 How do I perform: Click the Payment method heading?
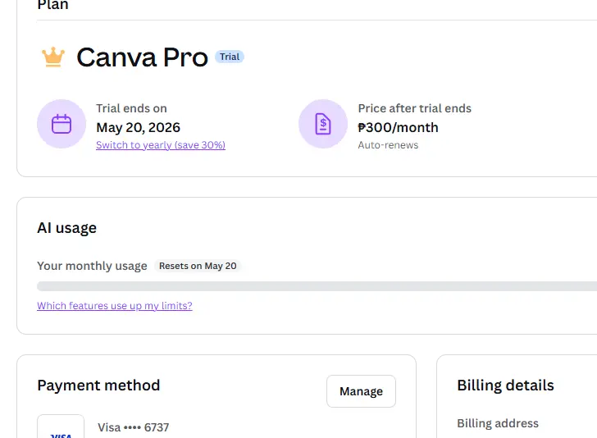(x=98, y=386)
